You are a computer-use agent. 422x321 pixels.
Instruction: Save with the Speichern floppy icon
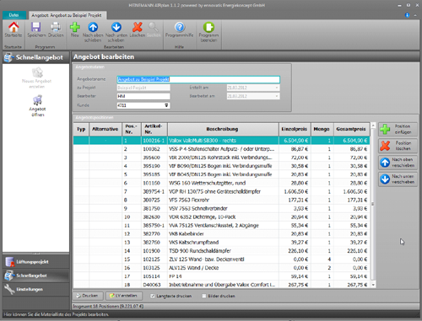(x=36, y=29)
